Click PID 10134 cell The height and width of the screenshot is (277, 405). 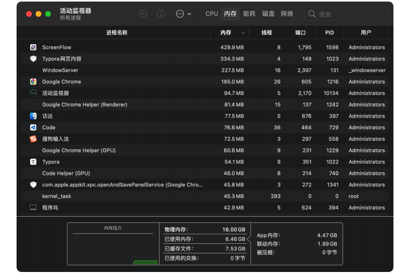point(331,93)
